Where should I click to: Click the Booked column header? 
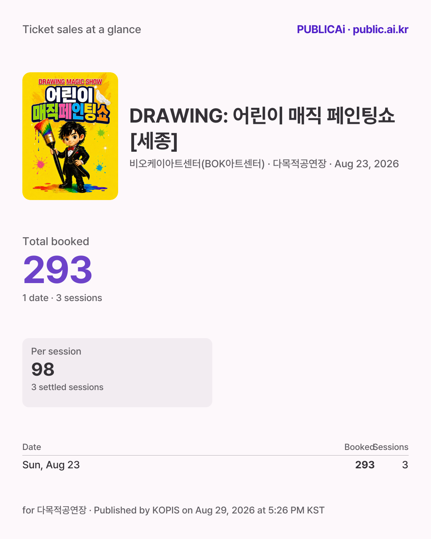[359, 447]
